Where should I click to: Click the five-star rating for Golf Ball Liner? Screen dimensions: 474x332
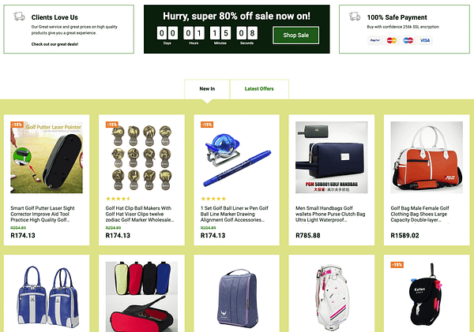(x=213, y=199)
